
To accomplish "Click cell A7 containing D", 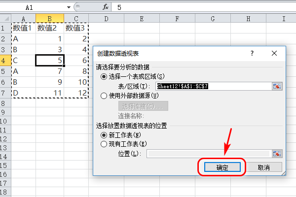I will point(23,93).
